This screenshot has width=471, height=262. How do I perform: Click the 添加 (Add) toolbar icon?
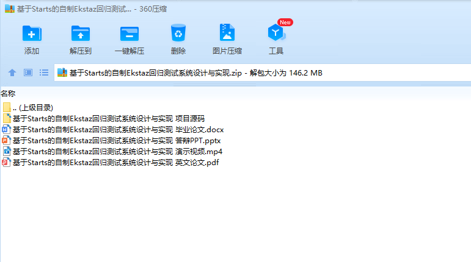[32, 33]
